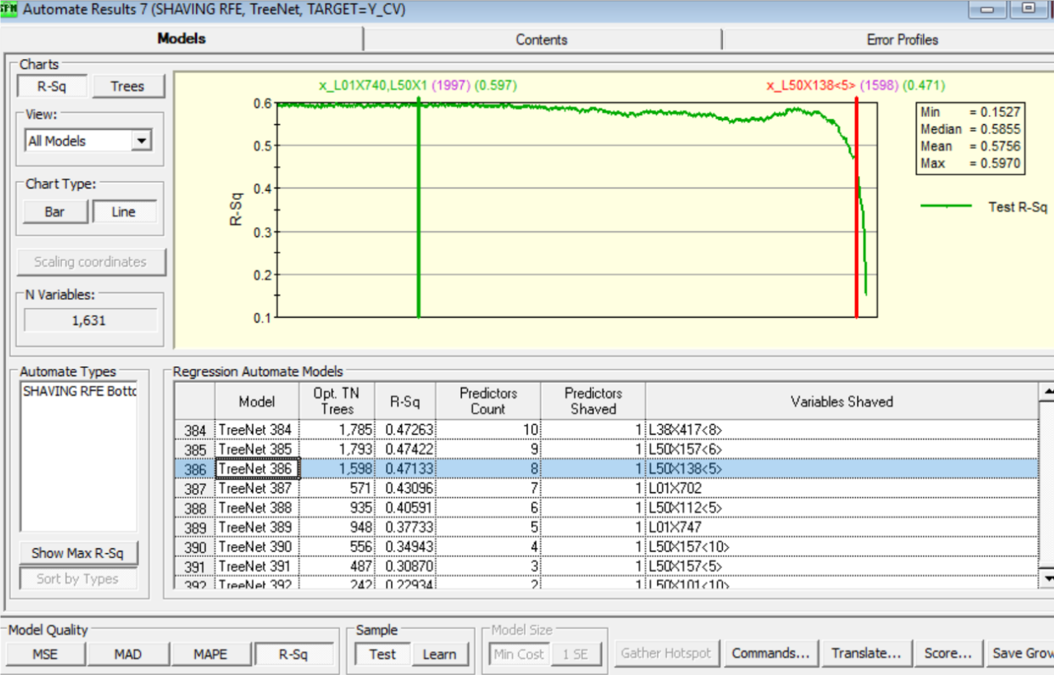Open the Error Profiles tab
The height and width of the screenshot is (675, 1054).
point(902,39)
